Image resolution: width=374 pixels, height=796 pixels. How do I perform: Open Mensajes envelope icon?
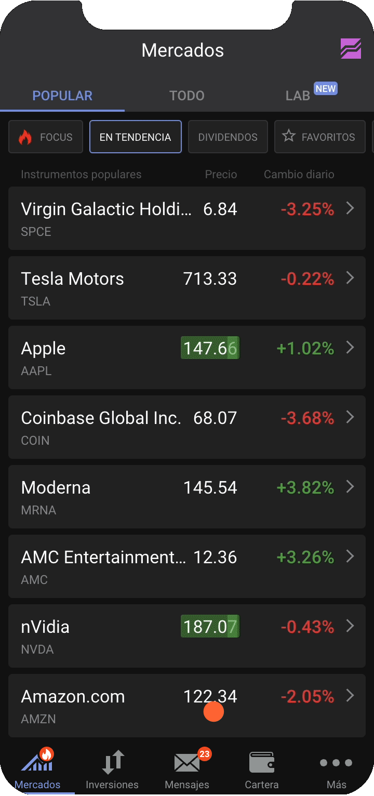187,762
